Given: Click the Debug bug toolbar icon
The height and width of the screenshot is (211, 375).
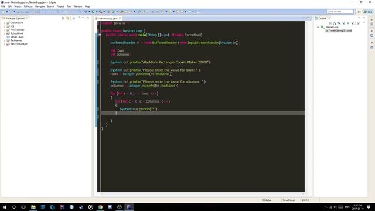Looking at the screenshot, I should point(86,12).
